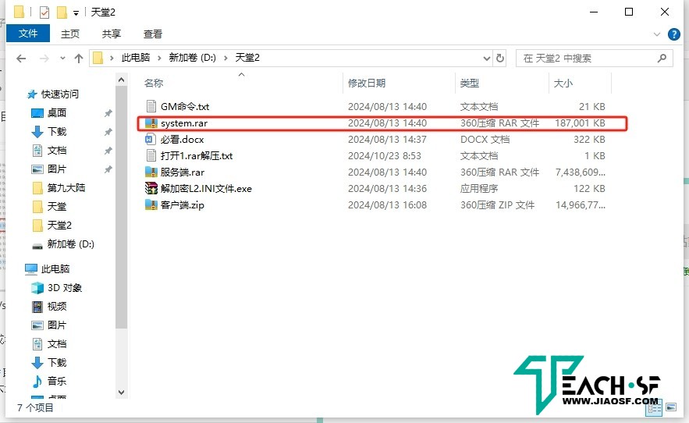
Task: Open the recent locations dropdown arrow
Action: pyautogui.click(x=62, y=58)
